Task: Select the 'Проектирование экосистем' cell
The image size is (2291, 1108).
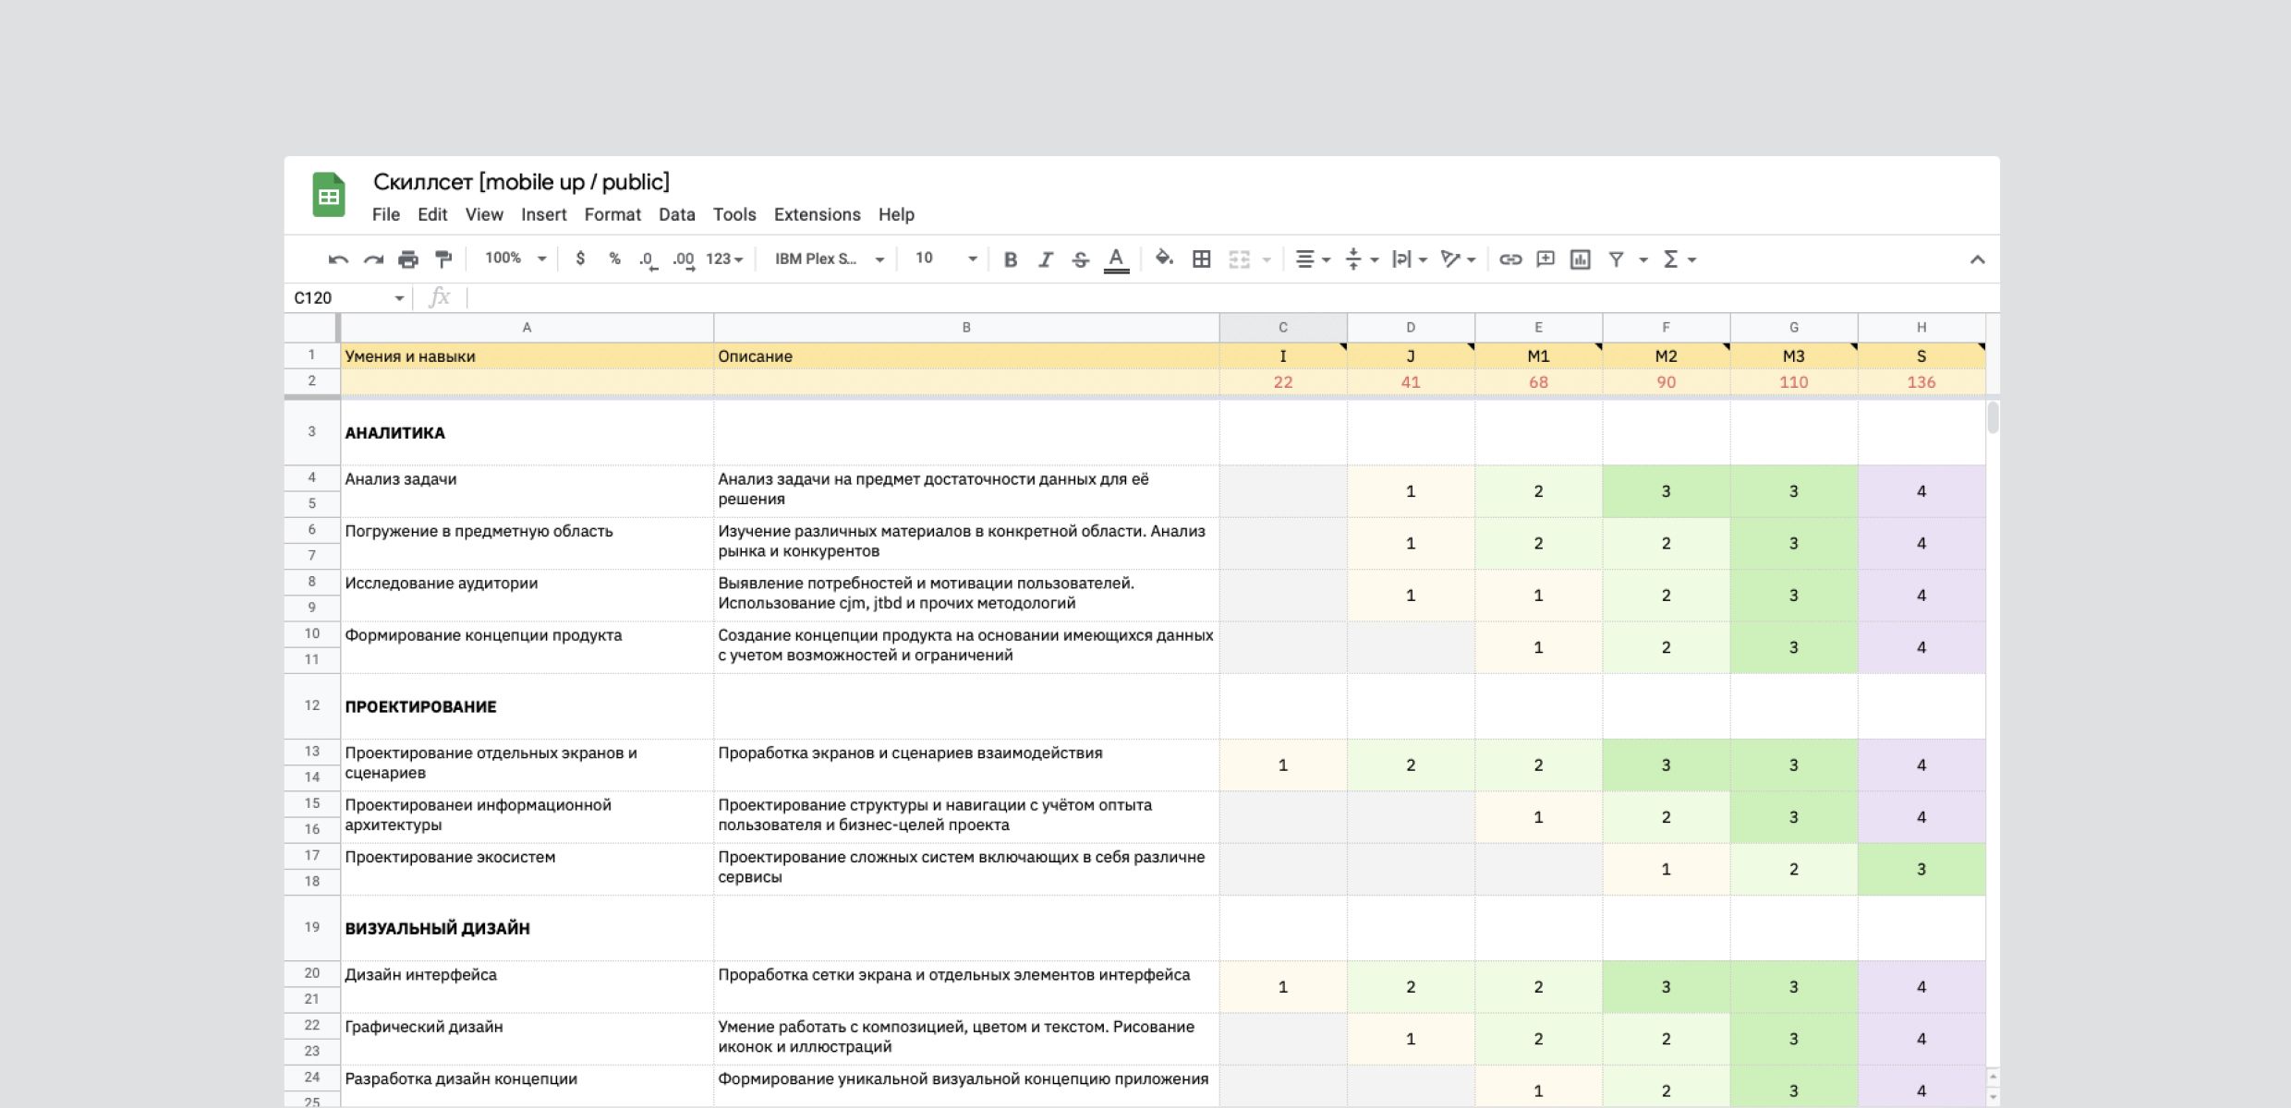Action: [x=527, y=869]
